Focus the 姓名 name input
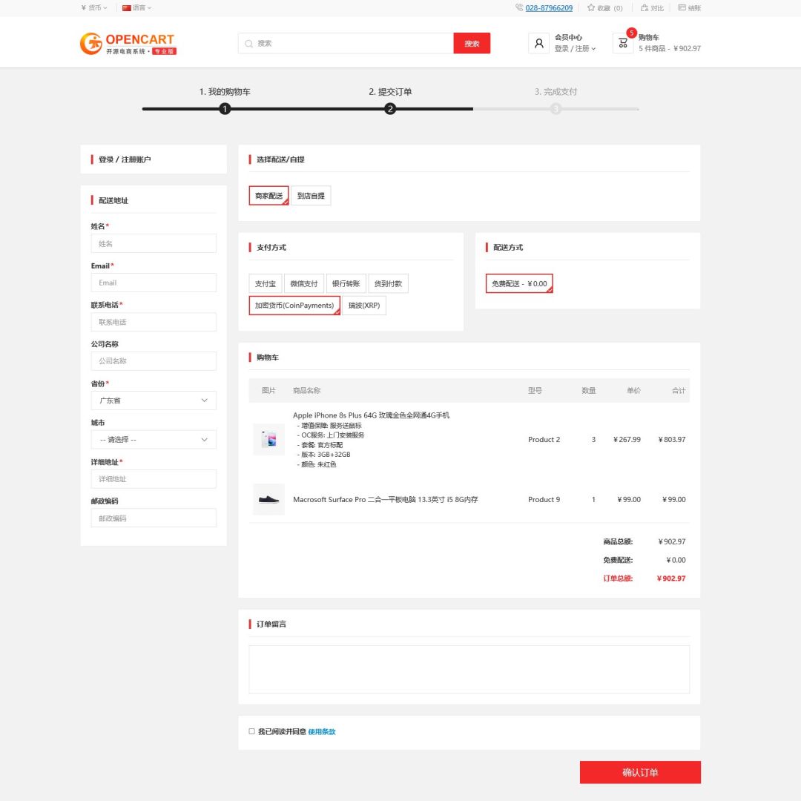801x801 pixels. point(154,244)
